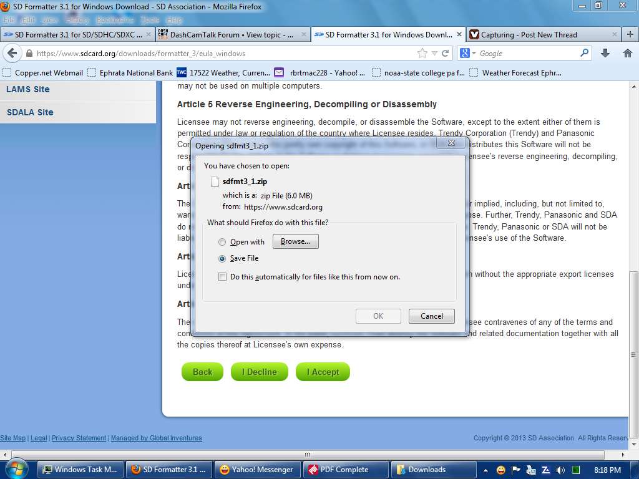The height and width of the screenshot is (479, 639).
Task: Click the green Back page button
Action: click(203, 372)
